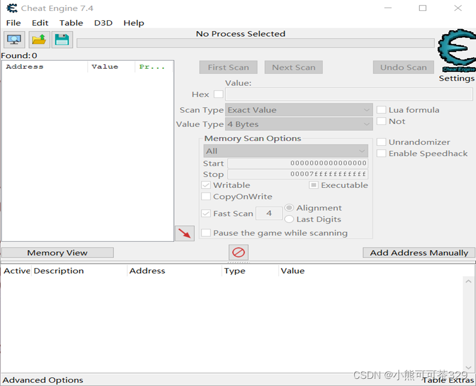Click the Next Scan button
Viewport: 476px width, 386px height.
[x=293, y=67]
